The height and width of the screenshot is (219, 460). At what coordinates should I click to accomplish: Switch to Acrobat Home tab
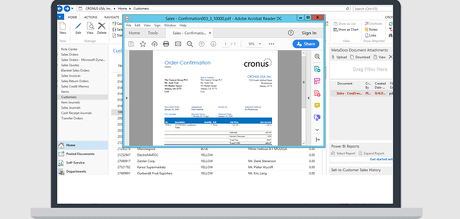click(134, 33)
